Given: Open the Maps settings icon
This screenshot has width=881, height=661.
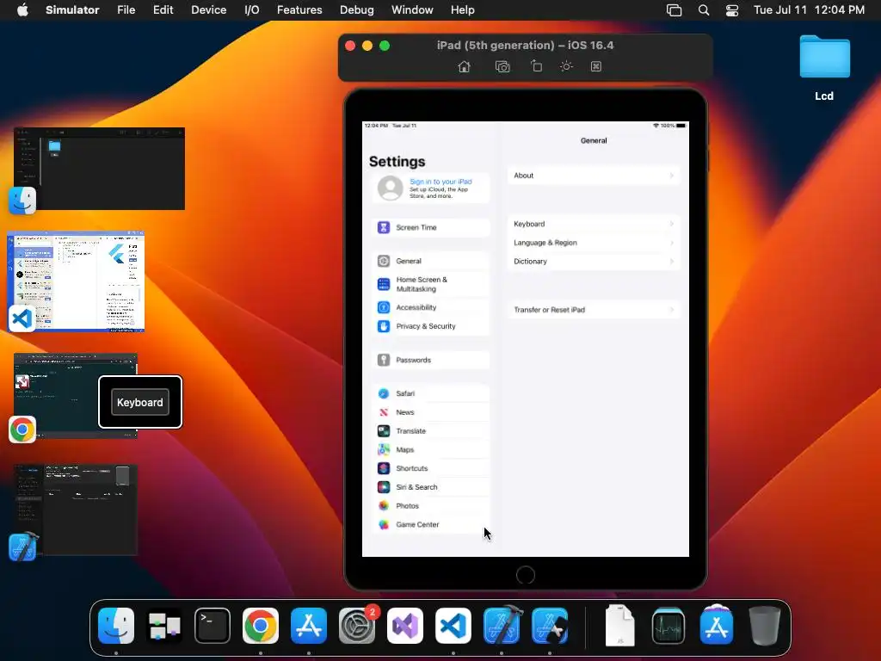Looking at the screenshot, I should [x=384, y=449].
